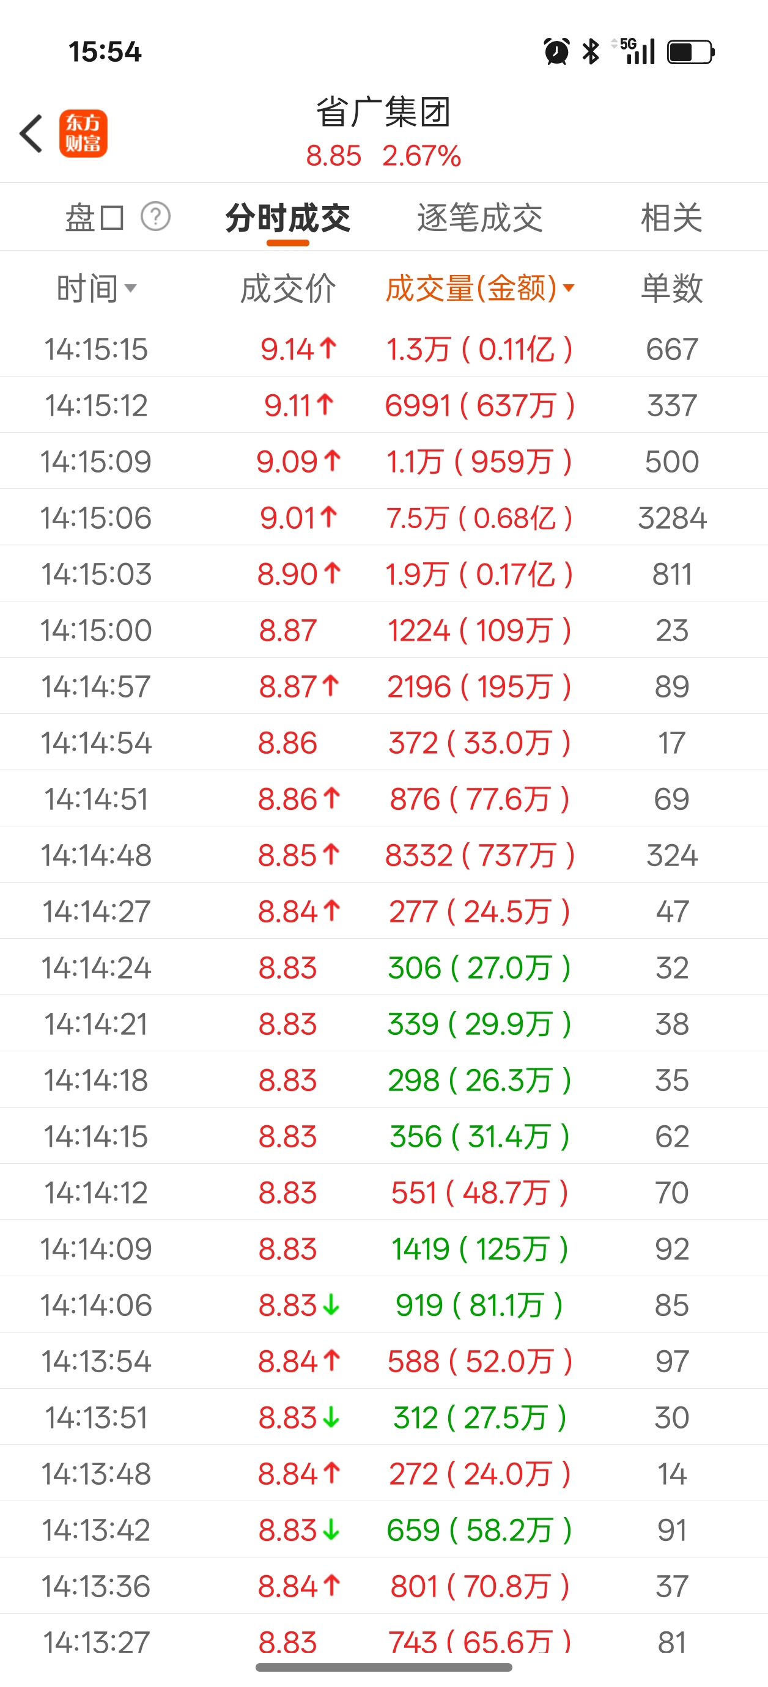Tap the up arrow next to price 9.14

(x=328, y=348)
